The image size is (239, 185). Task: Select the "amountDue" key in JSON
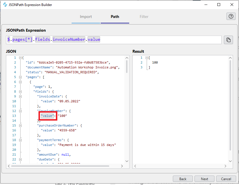coord(47,155)
